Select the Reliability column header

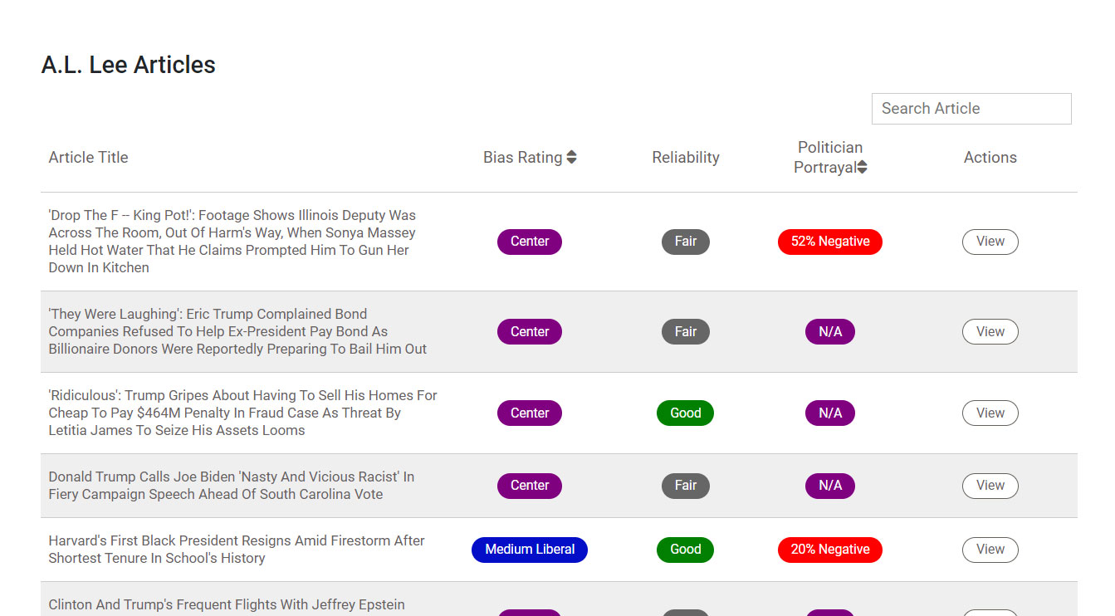click(685, 157)
